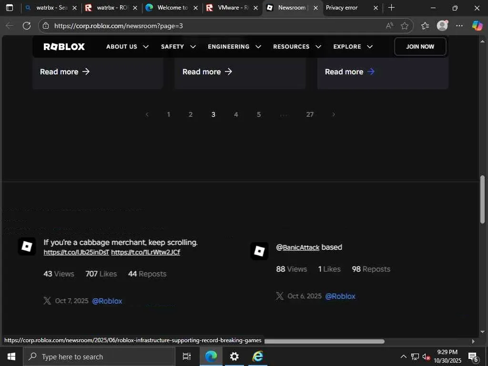The width and height of the screenshot is (488, 366).
Task: Click the vertical scrollbar thumb
Action: coord(482,200)
